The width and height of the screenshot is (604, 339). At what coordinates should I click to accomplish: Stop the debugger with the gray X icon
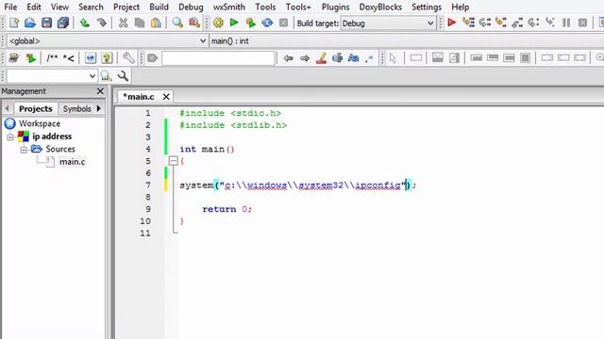pos(583,23)
